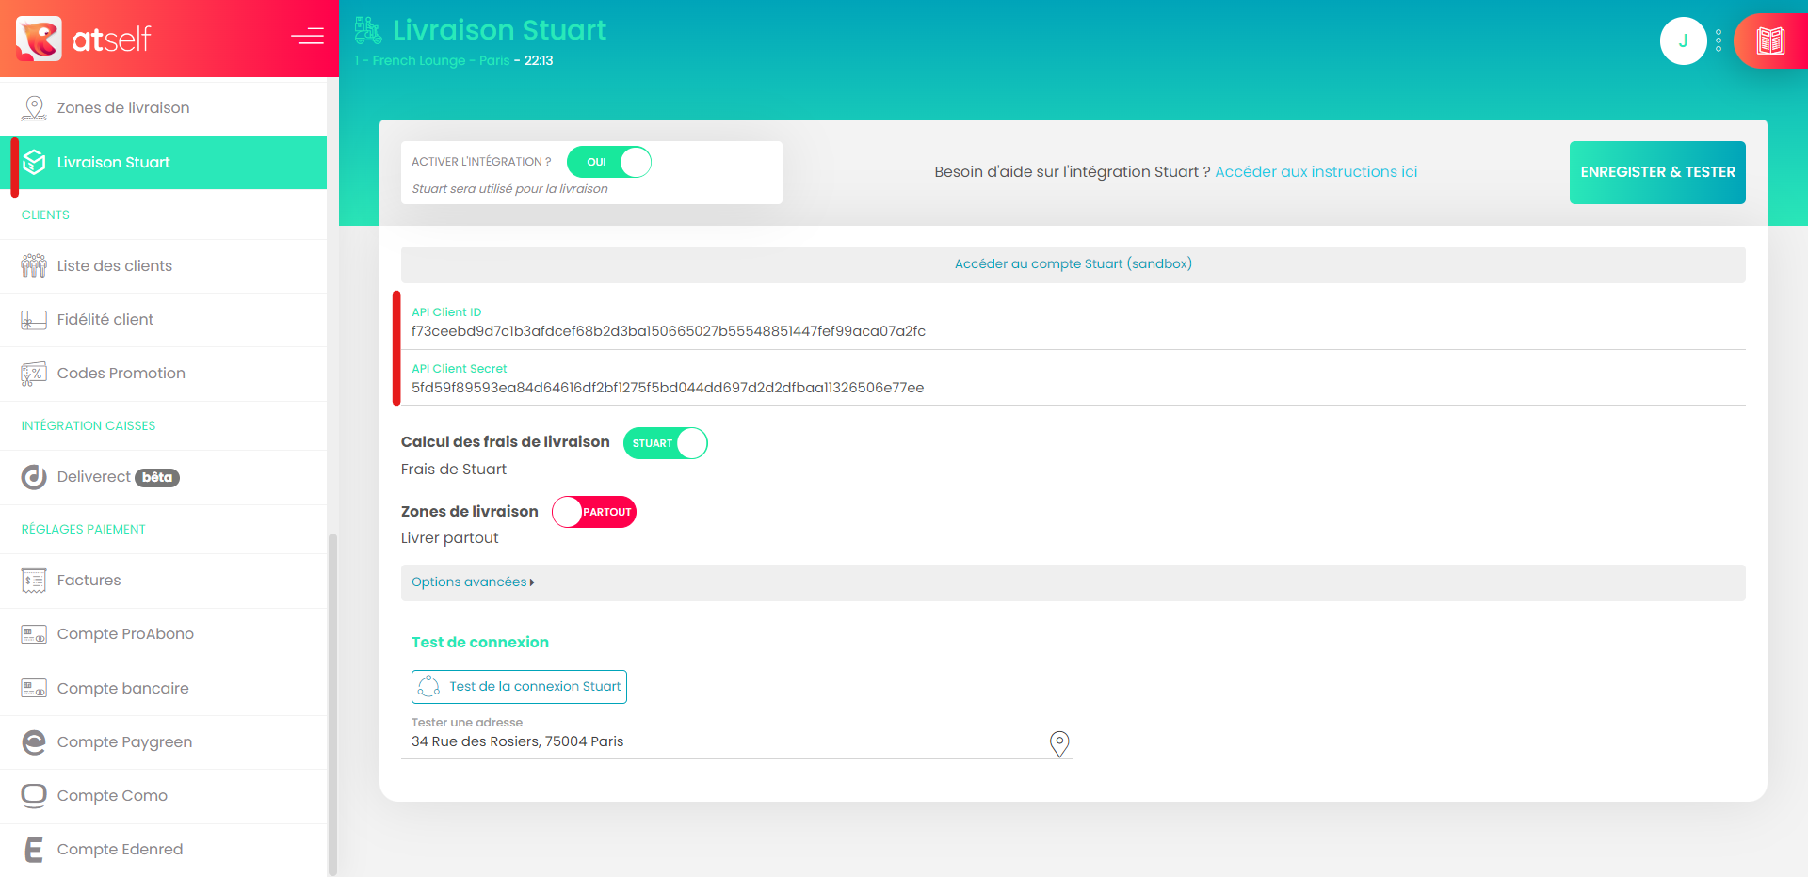Toggle Zones de livraison PARTOUT switch
This screenshot has width=1808, height=877.
(594, 512)
